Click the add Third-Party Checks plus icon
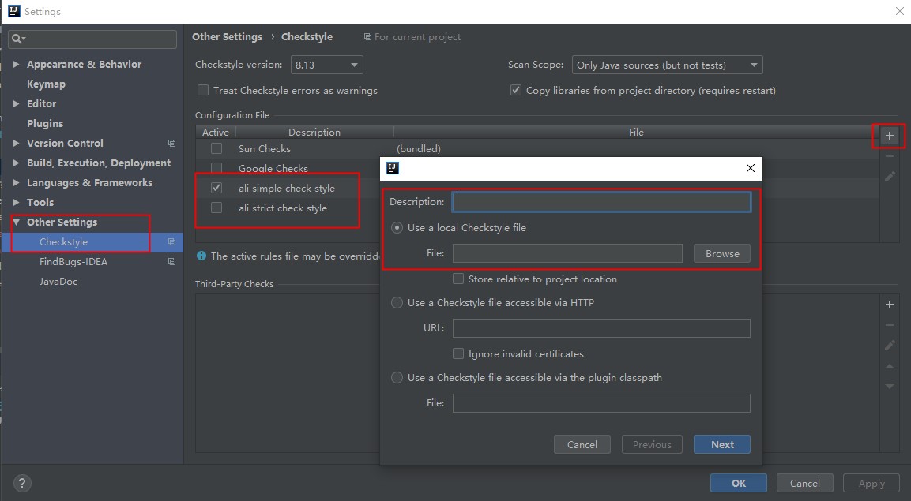Viewport: 911px width, 501px height. pos(890,305)
